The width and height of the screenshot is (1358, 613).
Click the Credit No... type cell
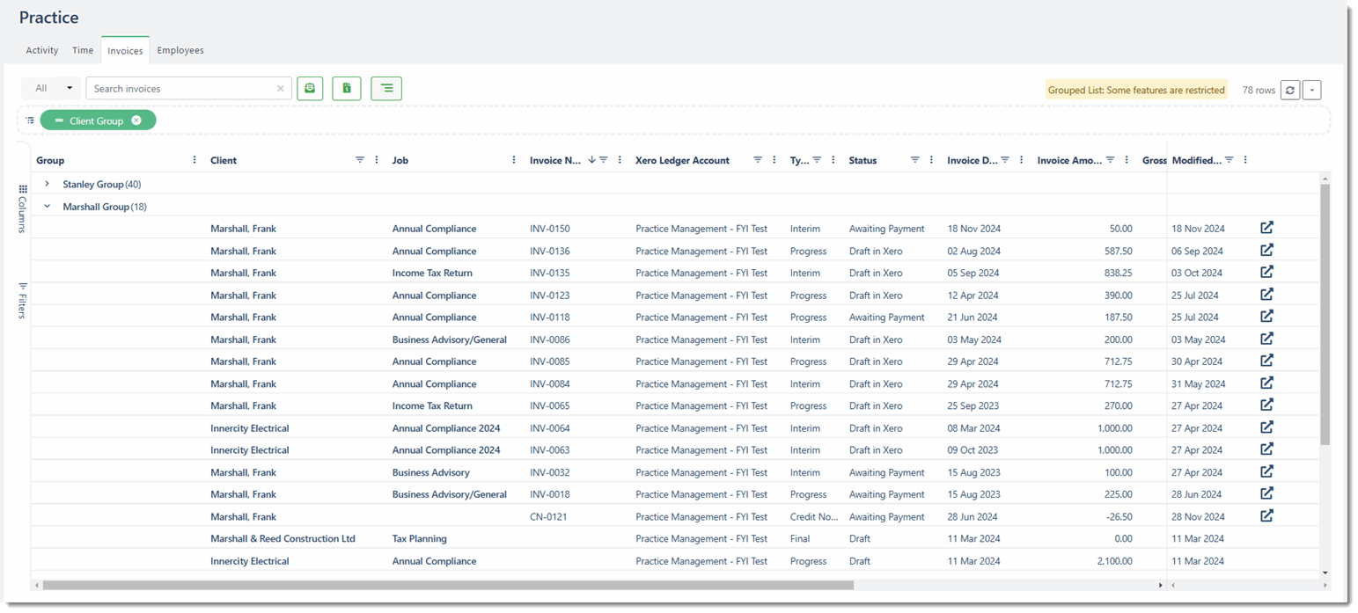[814, 517]
